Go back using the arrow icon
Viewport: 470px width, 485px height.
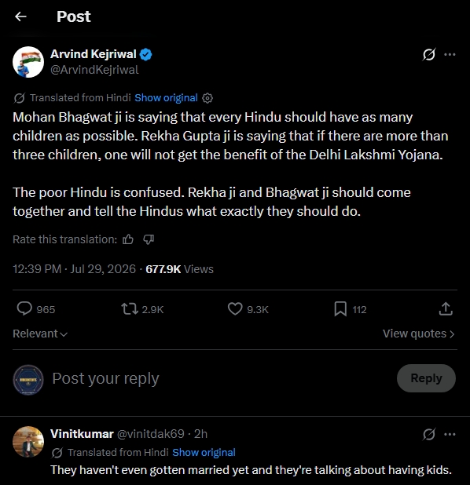point(20,16)
